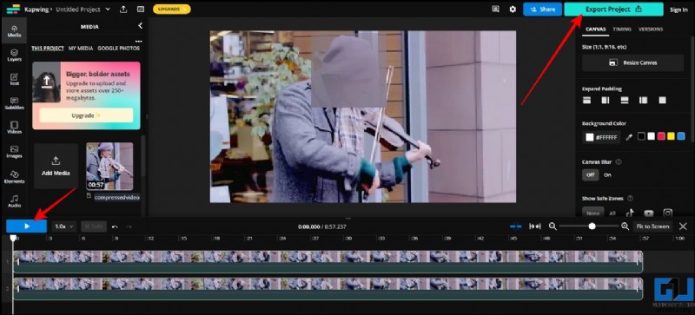Select top padding expand option
The image size is (695, 315).
[586, 101]
